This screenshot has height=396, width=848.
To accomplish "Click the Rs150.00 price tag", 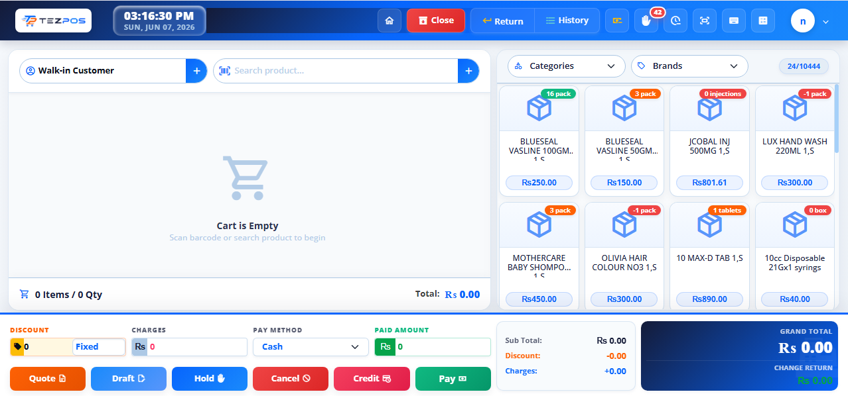I will 624,183.
